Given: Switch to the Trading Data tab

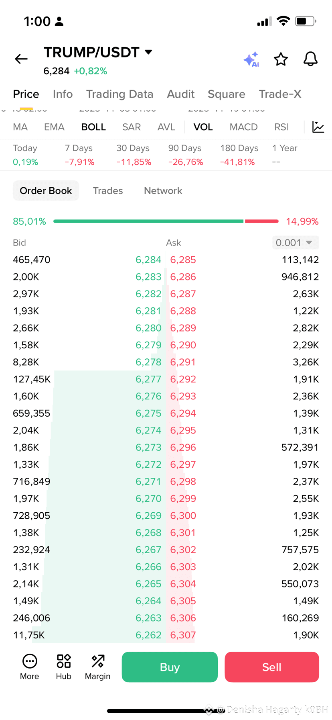Looking at the screenshot, I should (119, 94).
